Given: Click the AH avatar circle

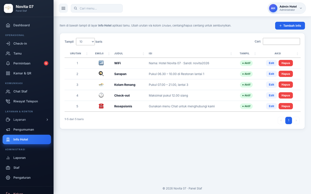Looking at the screenshot, I should coord(273,8).
